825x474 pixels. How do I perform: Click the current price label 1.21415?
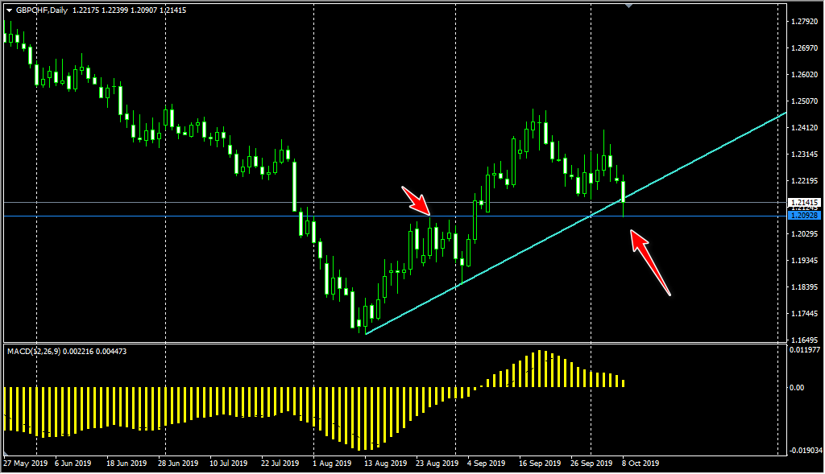click(805, 202)
